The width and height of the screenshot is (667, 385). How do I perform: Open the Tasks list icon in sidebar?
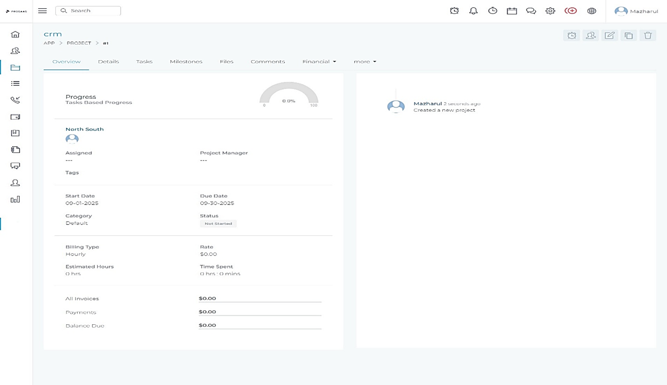[x=15, y=83]
